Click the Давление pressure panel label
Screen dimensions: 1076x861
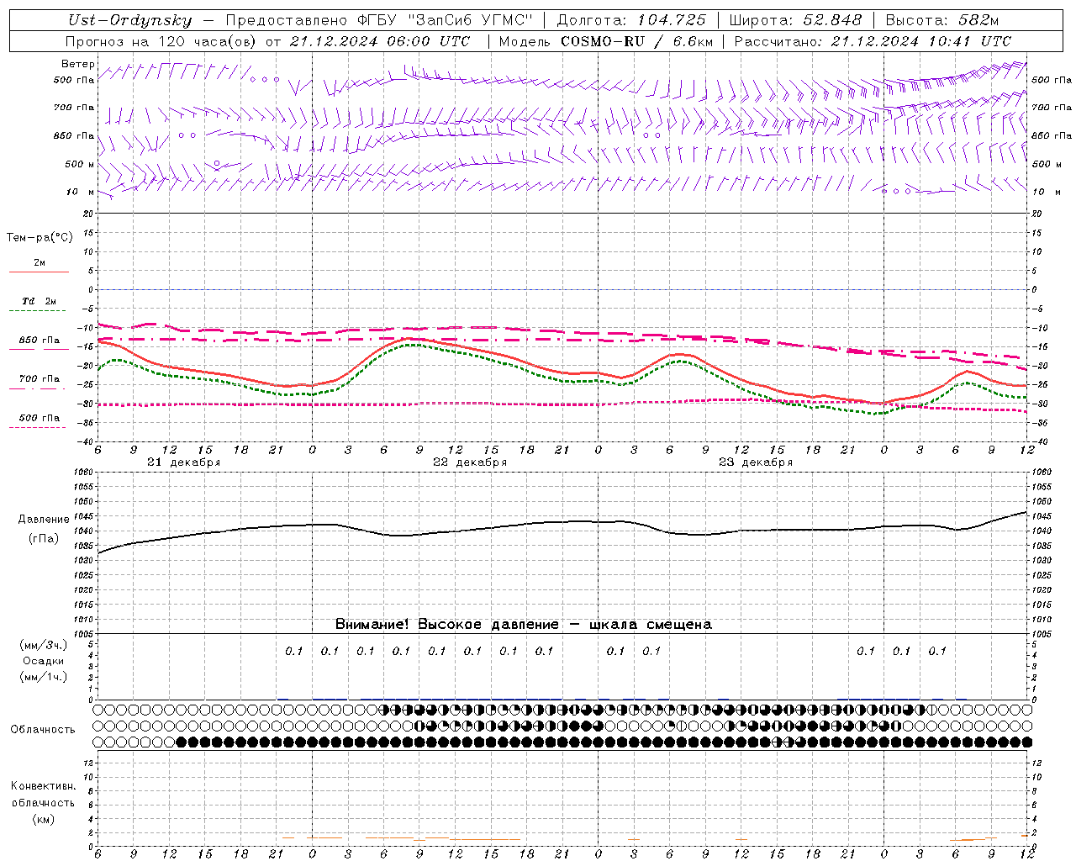point(43,520)
